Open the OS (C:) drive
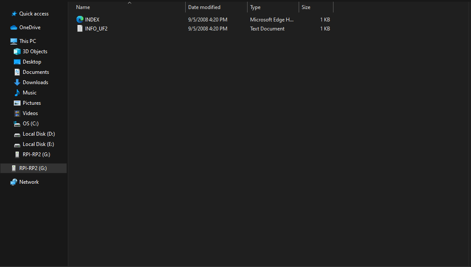Screen dimensions: 471x267 (31, 124)
